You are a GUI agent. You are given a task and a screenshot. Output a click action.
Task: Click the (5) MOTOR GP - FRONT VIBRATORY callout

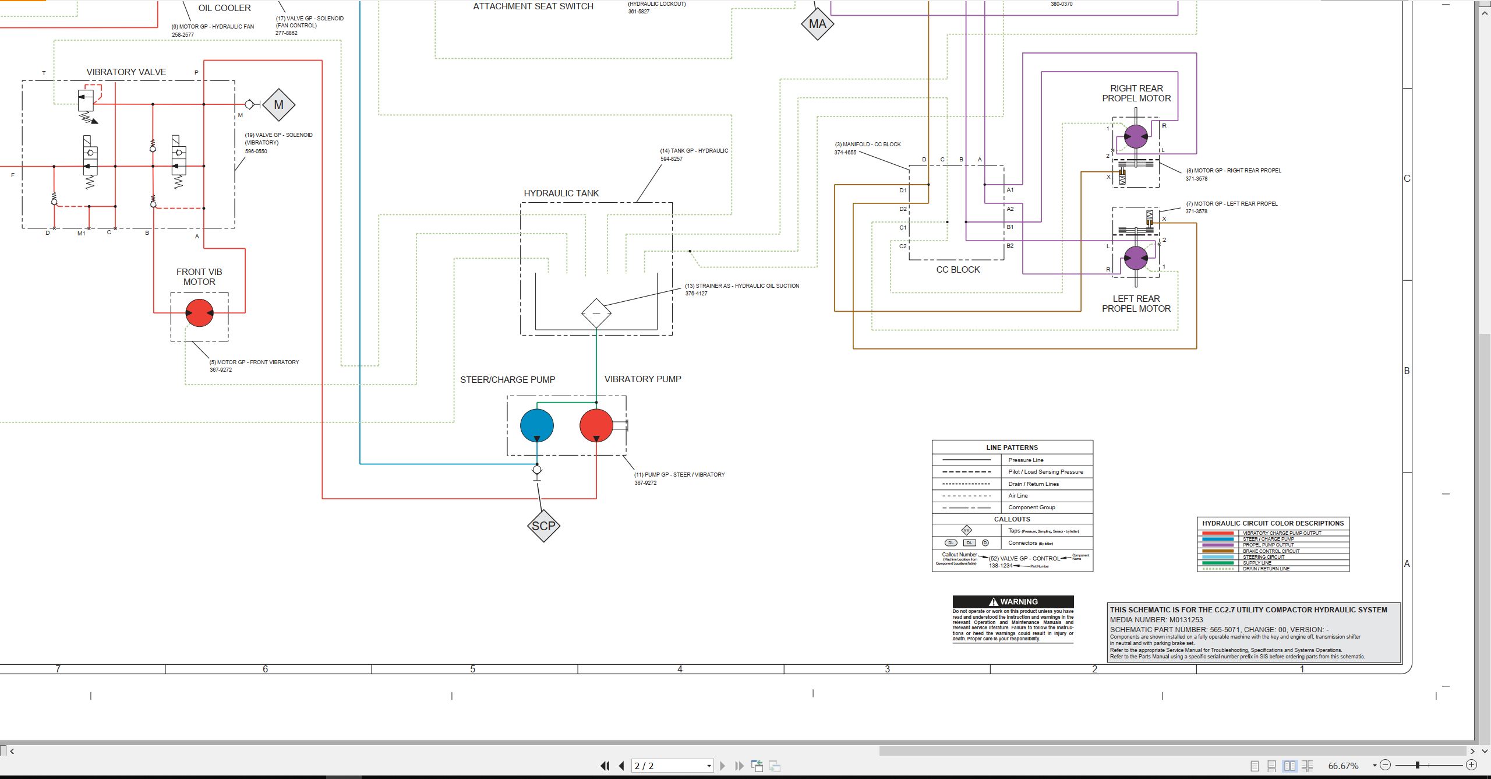click(x=254, y=366)
